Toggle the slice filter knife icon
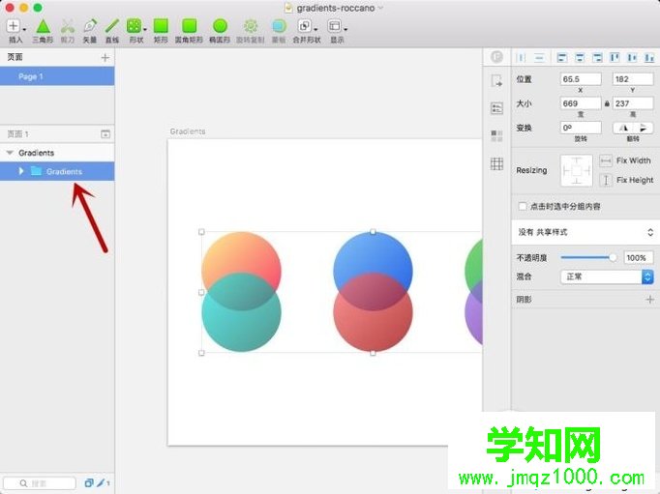660x494 pixels. tap(101, 483)
